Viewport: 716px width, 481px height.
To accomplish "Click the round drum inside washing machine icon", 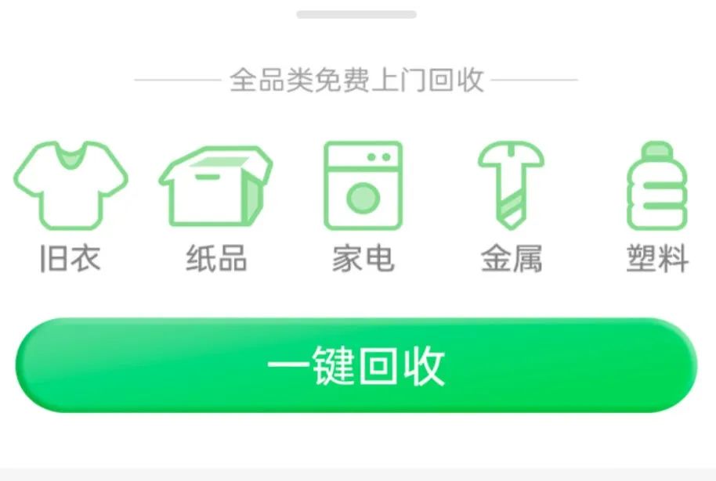I will [x=363, y=199].
